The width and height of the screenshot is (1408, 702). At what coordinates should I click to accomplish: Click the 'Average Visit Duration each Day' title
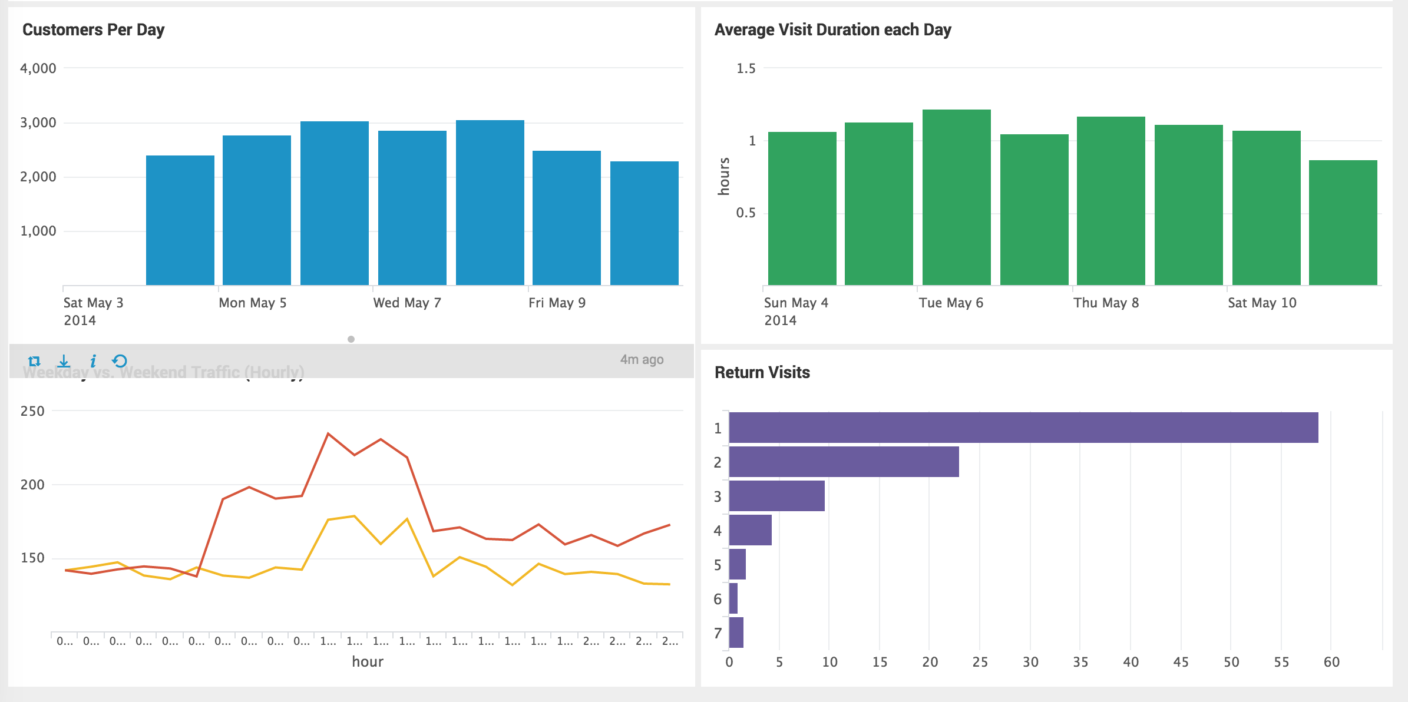coord(832,29)
